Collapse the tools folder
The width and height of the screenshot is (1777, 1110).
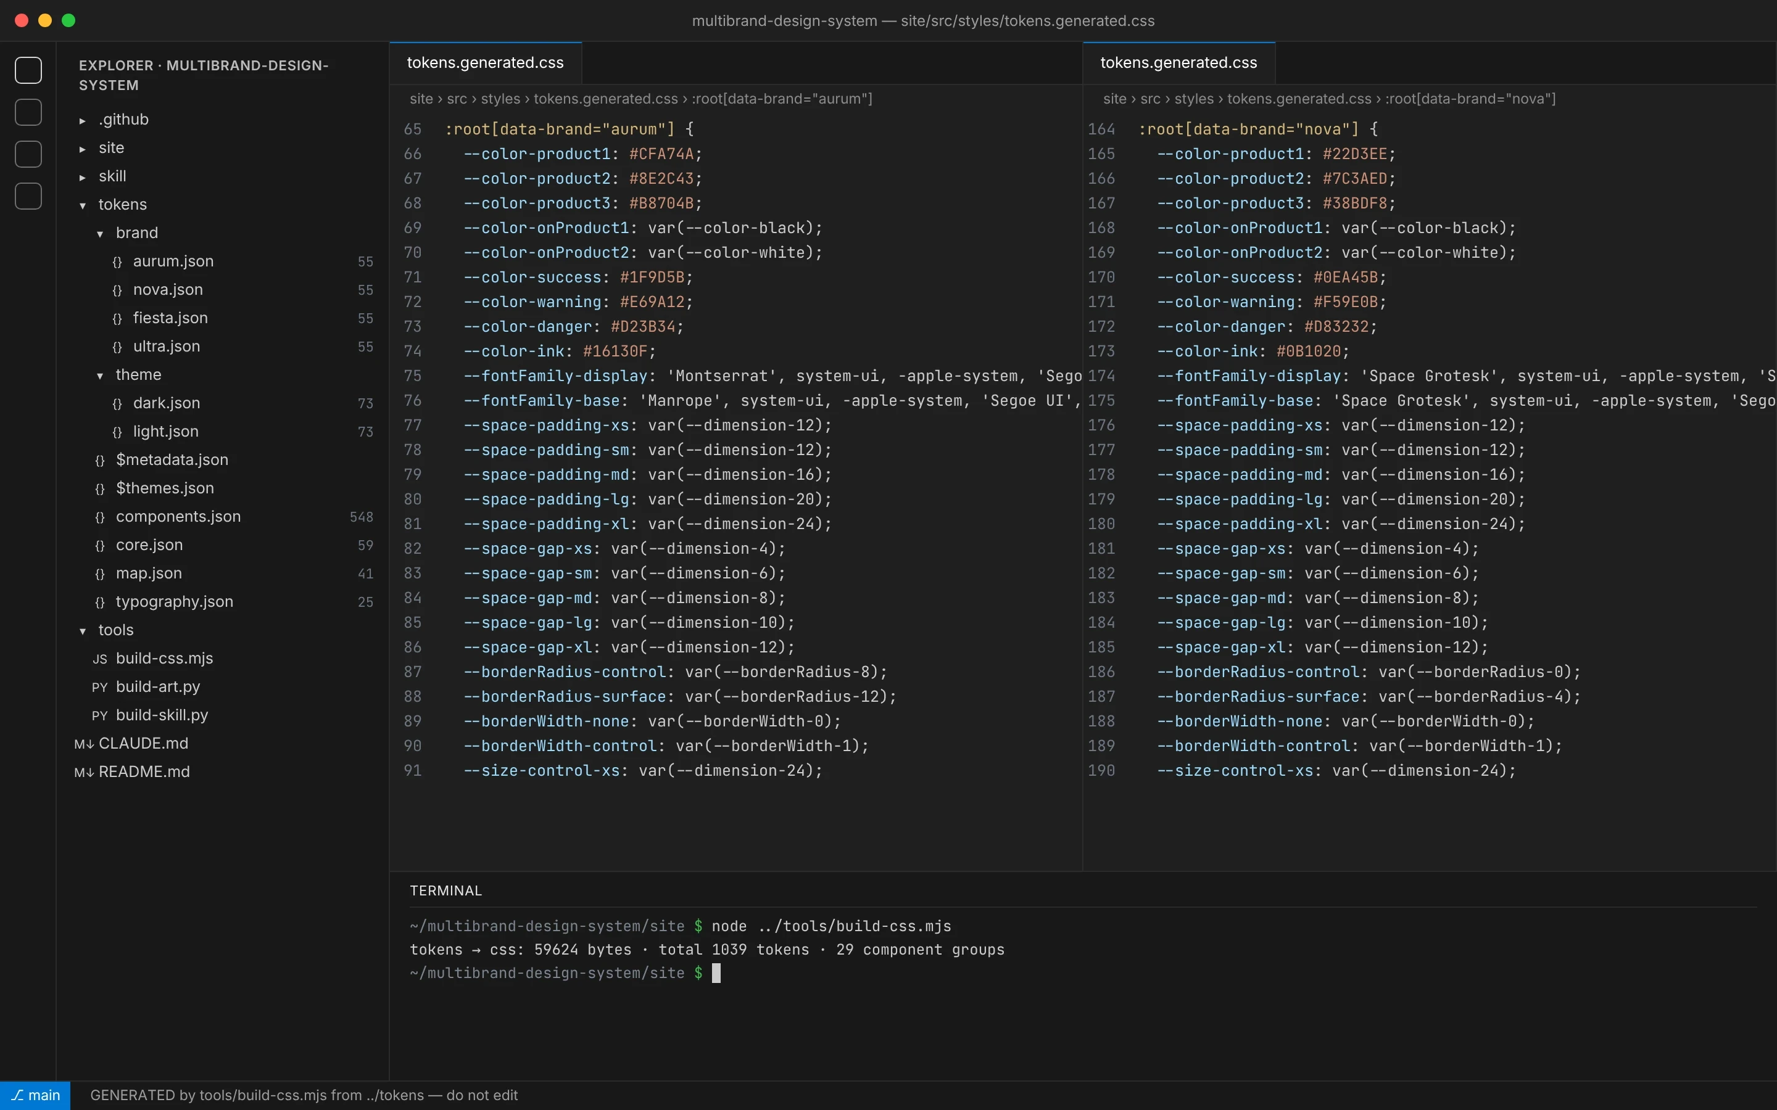click(82, 631)
